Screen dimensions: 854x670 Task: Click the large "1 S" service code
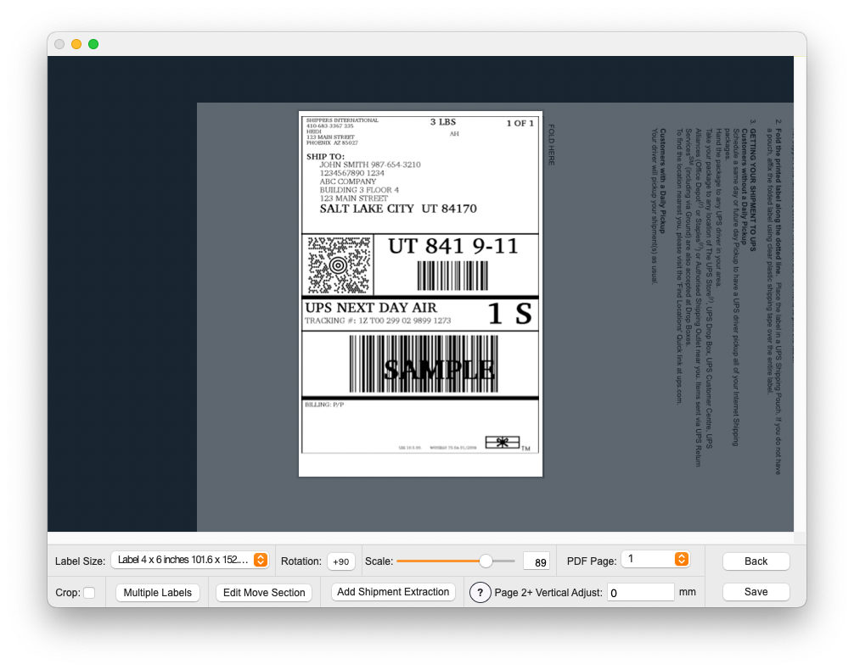click(x=510, y=314)
